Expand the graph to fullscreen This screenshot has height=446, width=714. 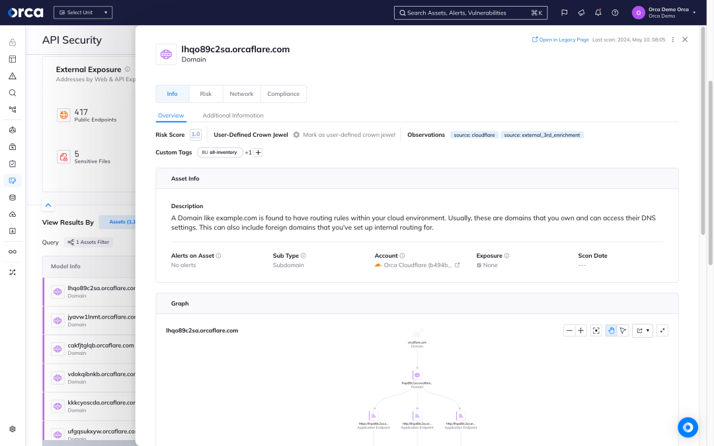click(662, 330)
